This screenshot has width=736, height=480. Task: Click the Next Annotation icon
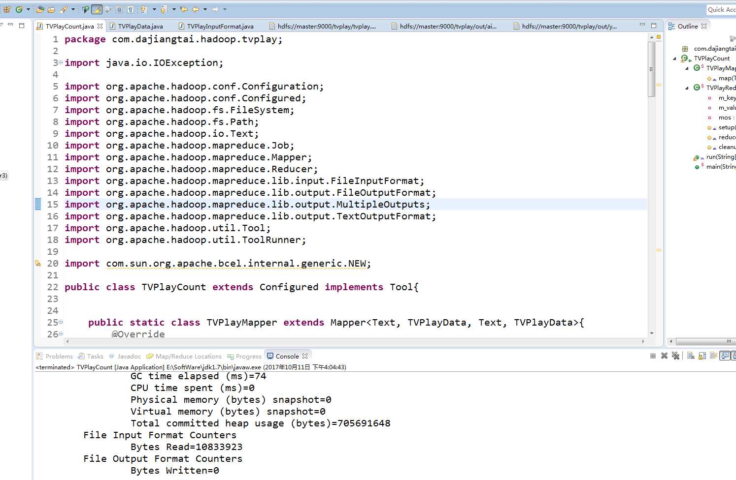pos(143,9)
